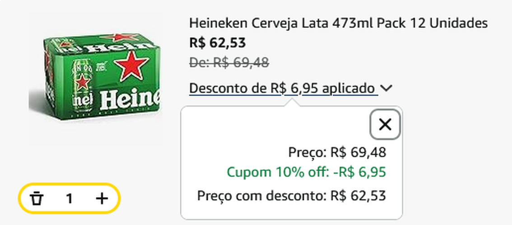Delete the Heineken pack with trash icon
The width and height of the screenshot is (512, 225).
(x=37, y=198)
